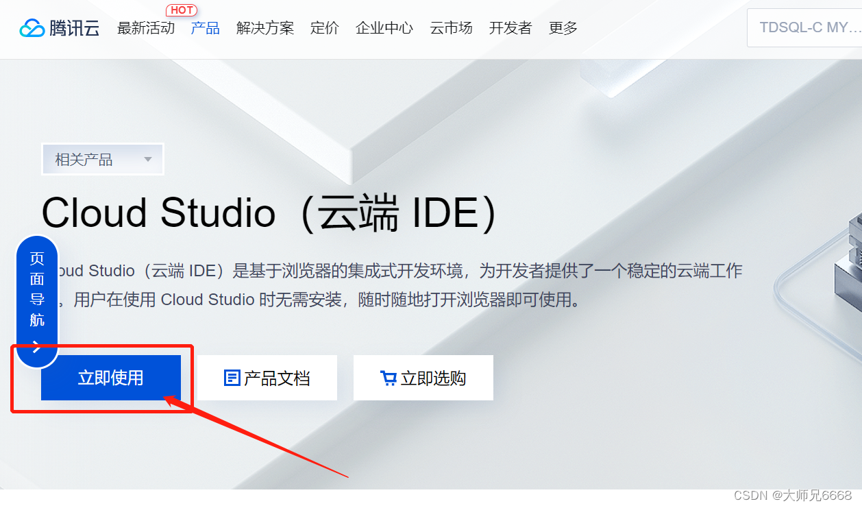
Task: Click the Tencent Cloud logo
Action: click(60, 28)
